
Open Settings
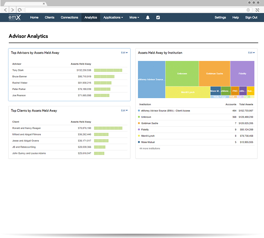coord(220,17)
